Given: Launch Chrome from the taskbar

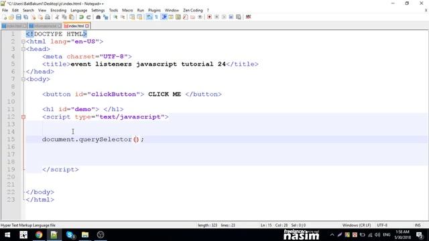Looking at the screenshot, I should tap(39, 235).
